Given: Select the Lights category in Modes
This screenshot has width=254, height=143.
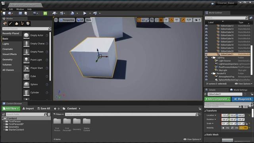Looking at the screenshot, I should [6, 44].
